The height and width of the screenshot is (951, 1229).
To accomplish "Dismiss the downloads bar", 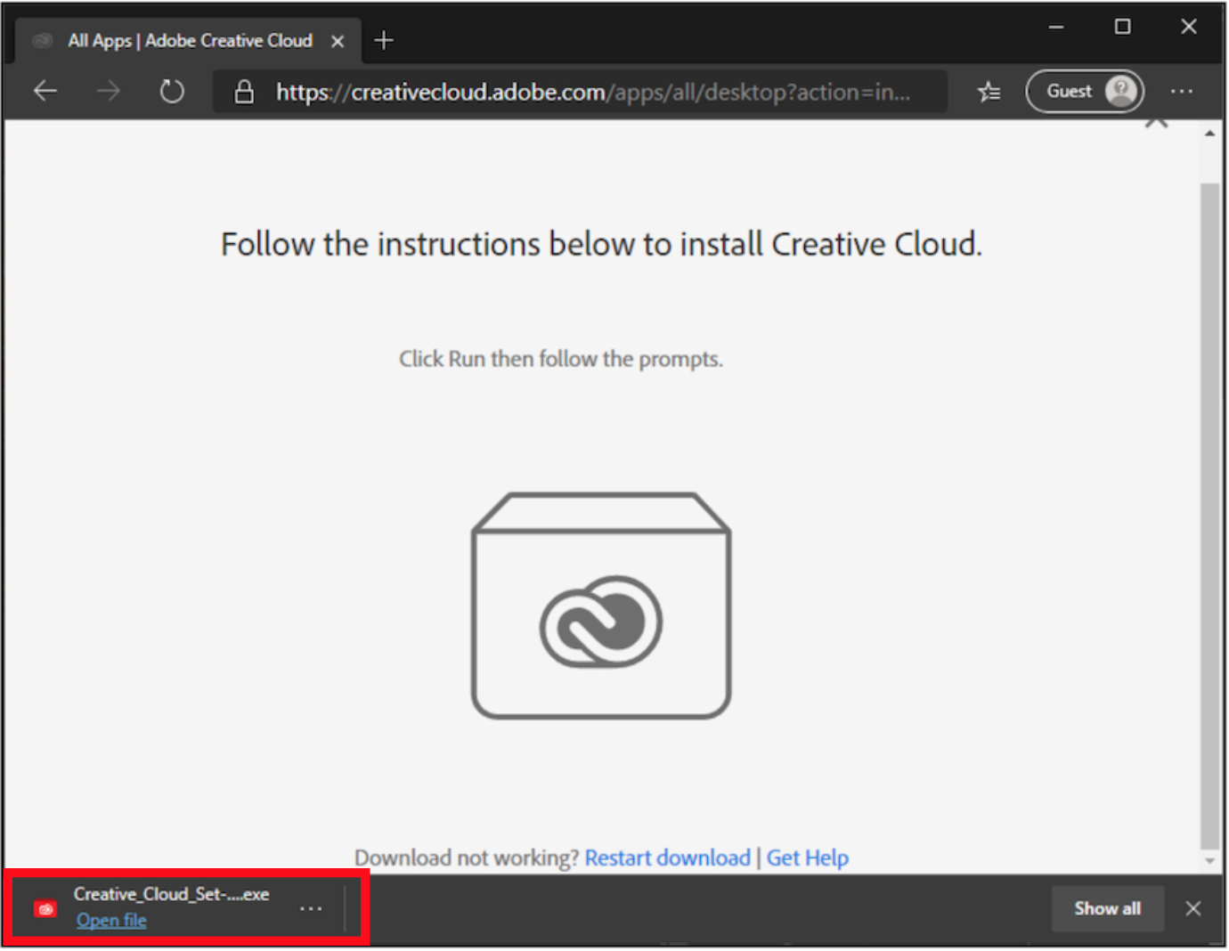I will pos(1193,908).
